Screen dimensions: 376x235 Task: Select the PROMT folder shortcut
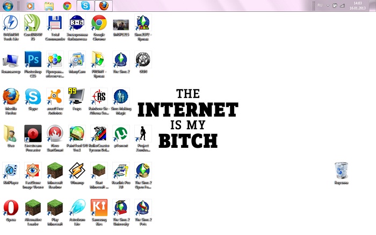pos(99,60)
